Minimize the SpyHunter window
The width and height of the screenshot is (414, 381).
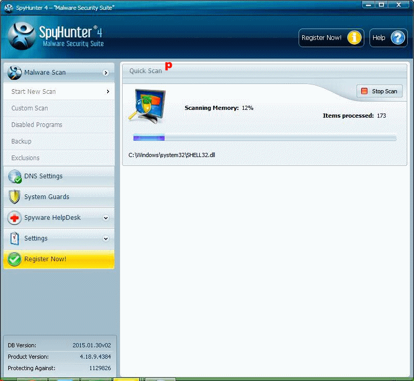point(368,5)
